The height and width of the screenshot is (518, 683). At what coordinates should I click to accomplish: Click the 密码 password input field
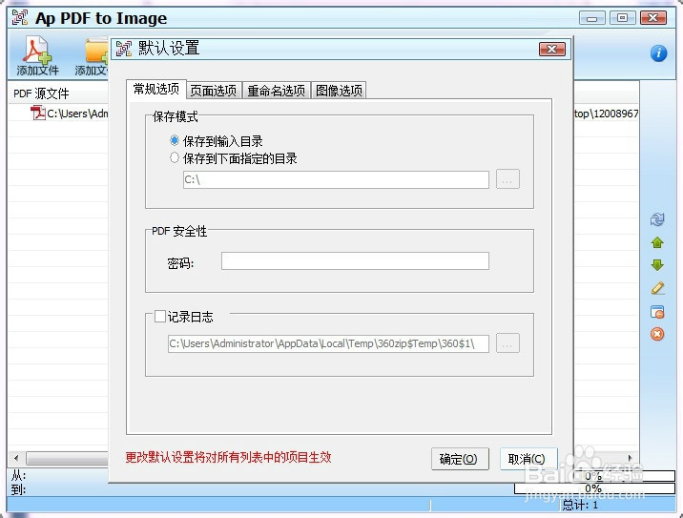click(x=355, y=261)
